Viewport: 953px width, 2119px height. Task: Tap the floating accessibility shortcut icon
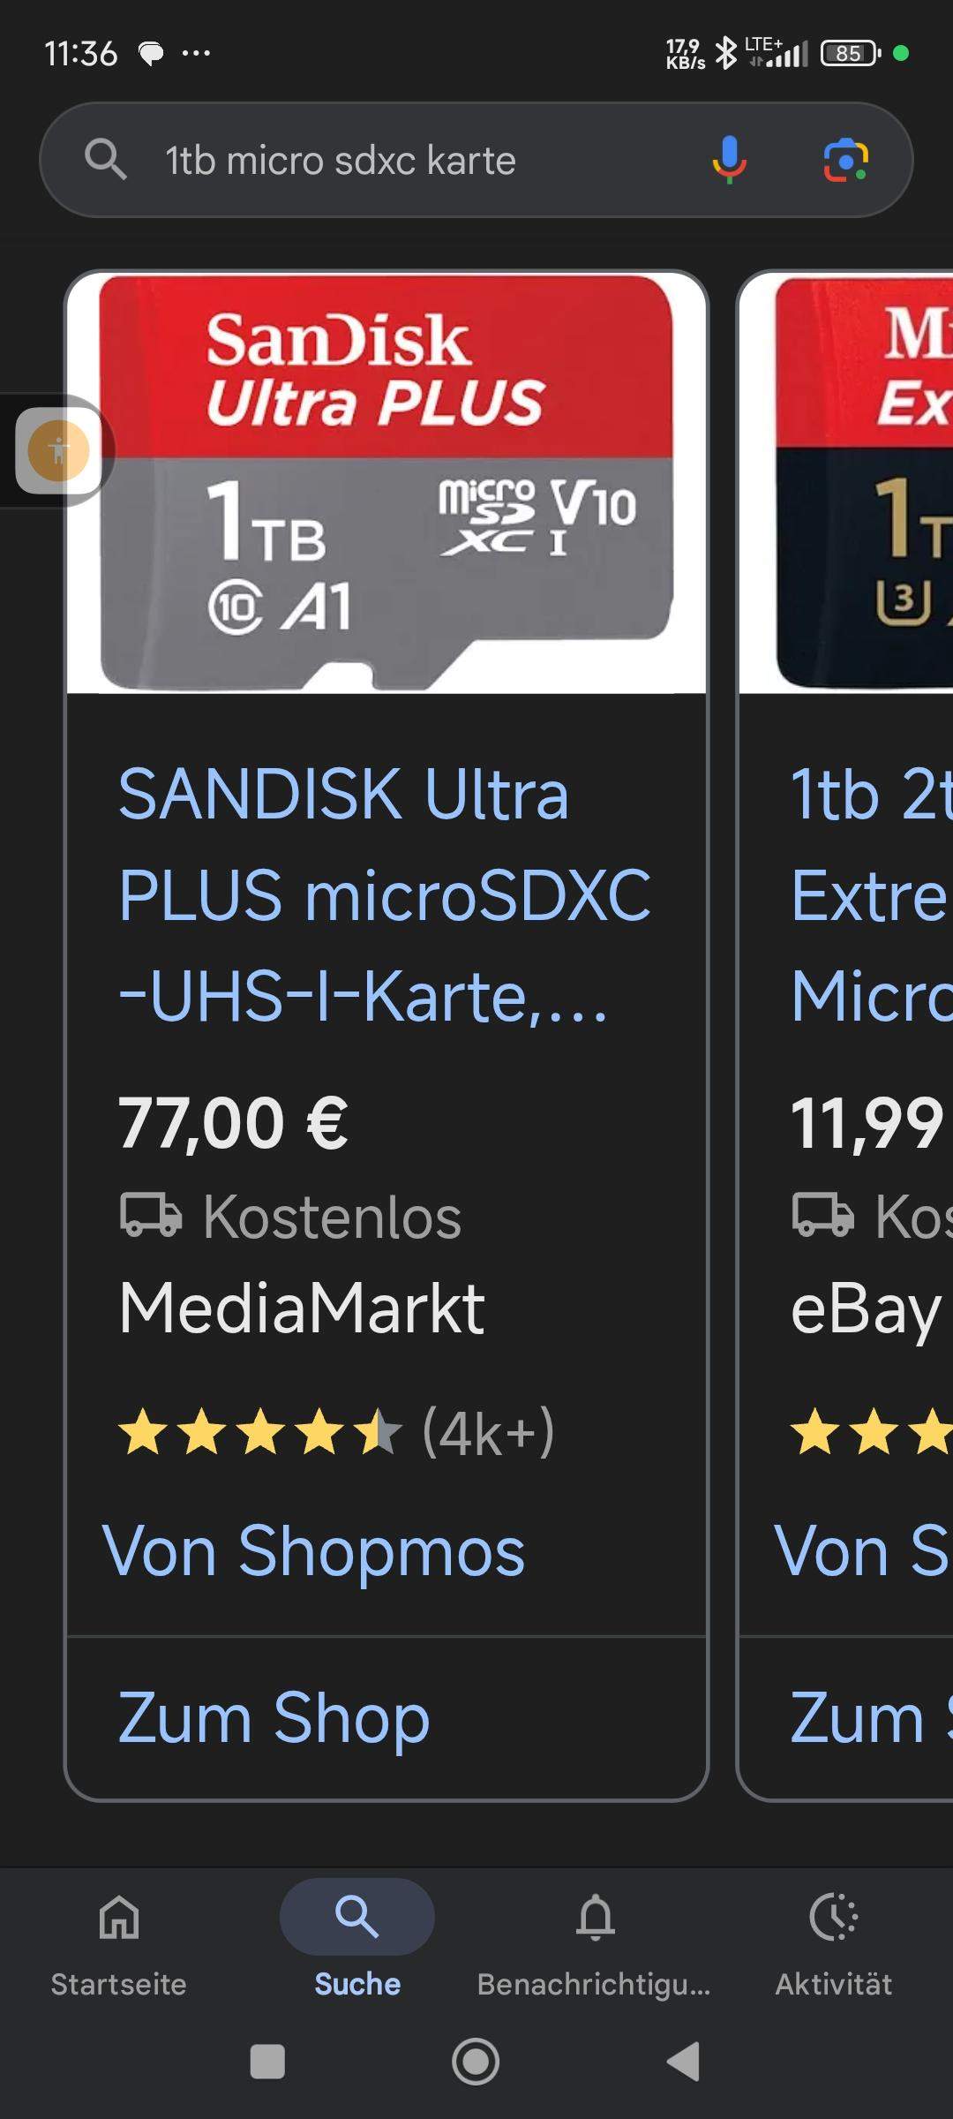[x=58, y=452]
